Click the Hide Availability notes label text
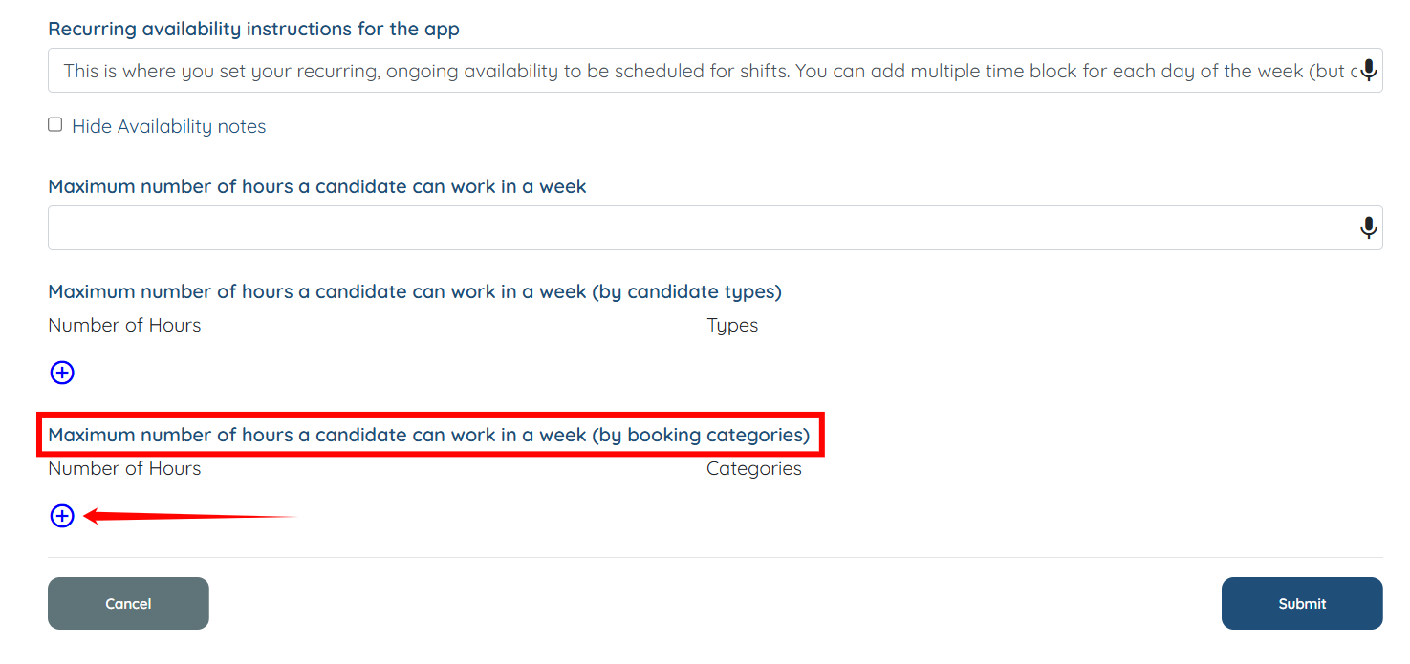Screen dimensions: 1410x664 tap(168, 126)
